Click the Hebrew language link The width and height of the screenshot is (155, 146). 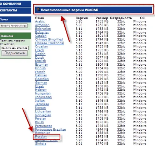click(x=41, y=90)
